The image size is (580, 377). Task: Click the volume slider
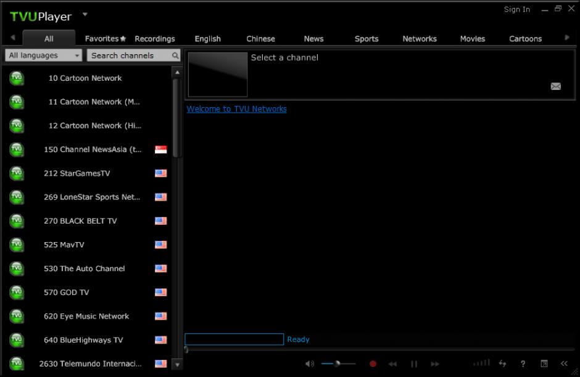338,363
